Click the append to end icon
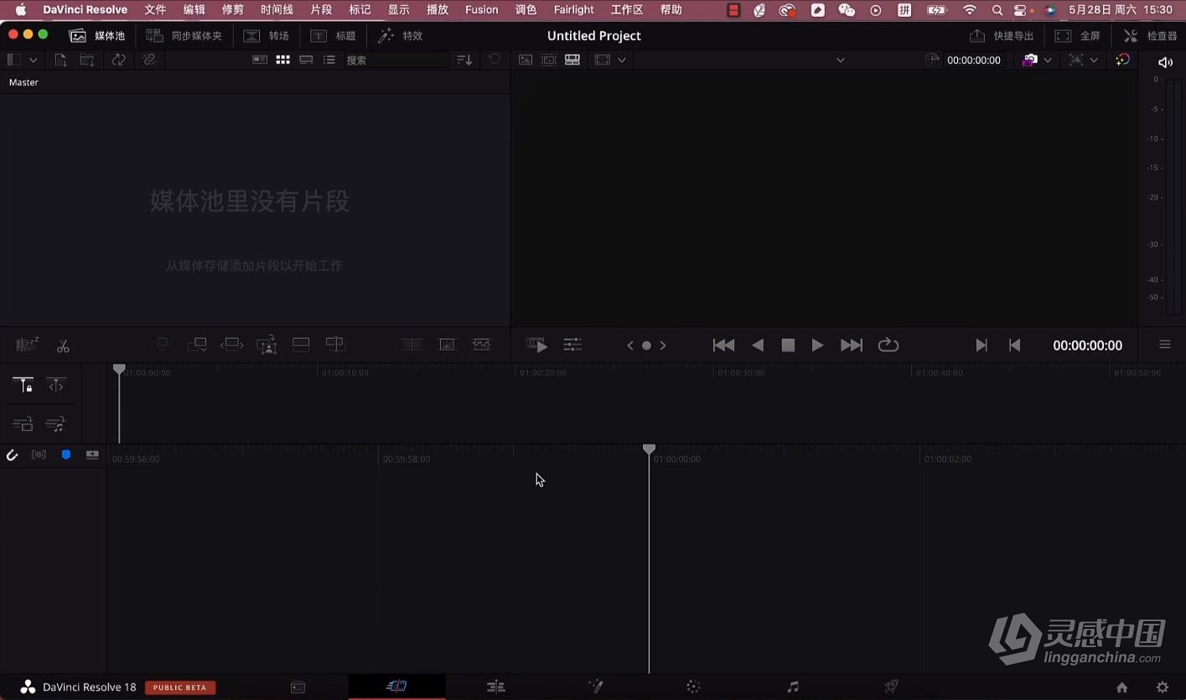 197,345
